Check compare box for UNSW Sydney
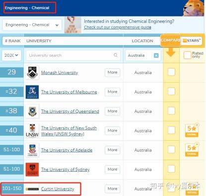 click(x=171, y=130)
